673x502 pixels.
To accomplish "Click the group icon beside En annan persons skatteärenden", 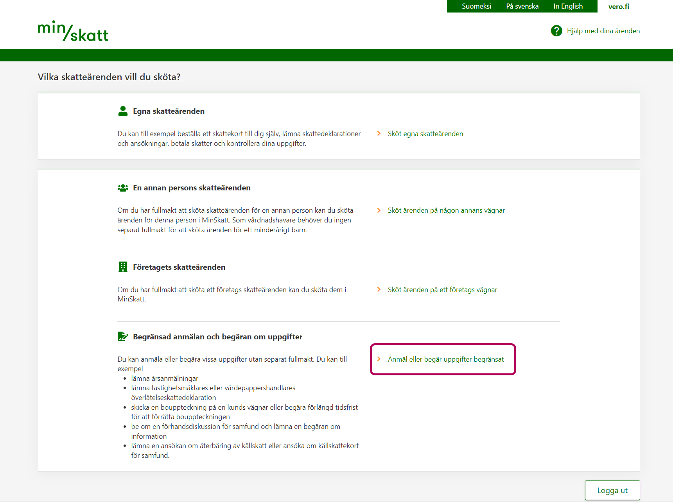I will click(123, 188).
